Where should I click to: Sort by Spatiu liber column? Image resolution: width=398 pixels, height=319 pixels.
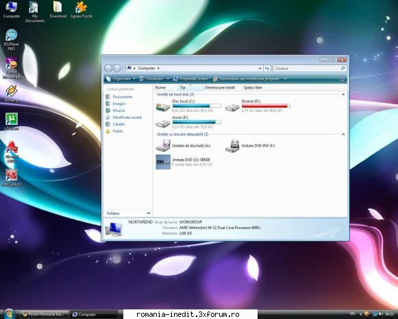click(256, 87)
